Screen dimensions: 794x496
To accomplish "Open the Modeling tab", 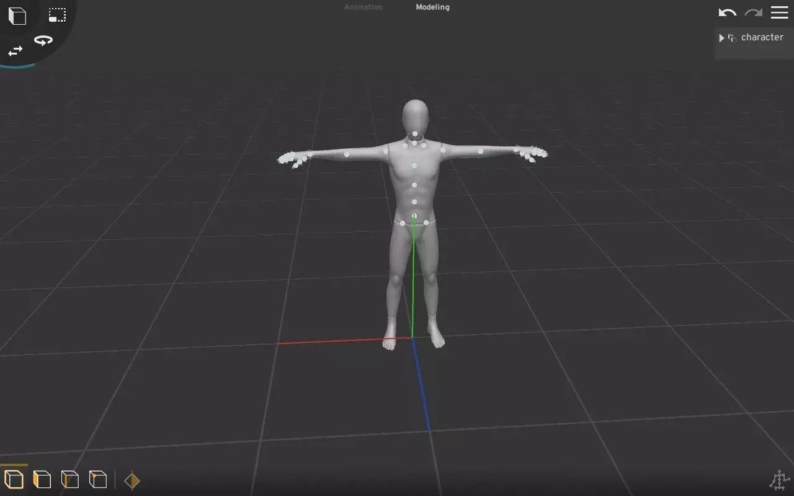I will pos(432,7).
